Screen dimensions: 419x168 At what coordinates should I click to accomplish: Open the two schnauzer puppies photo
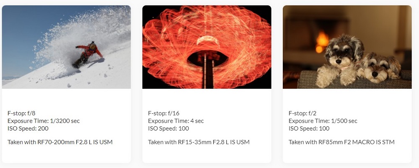(x=347, y=47)
